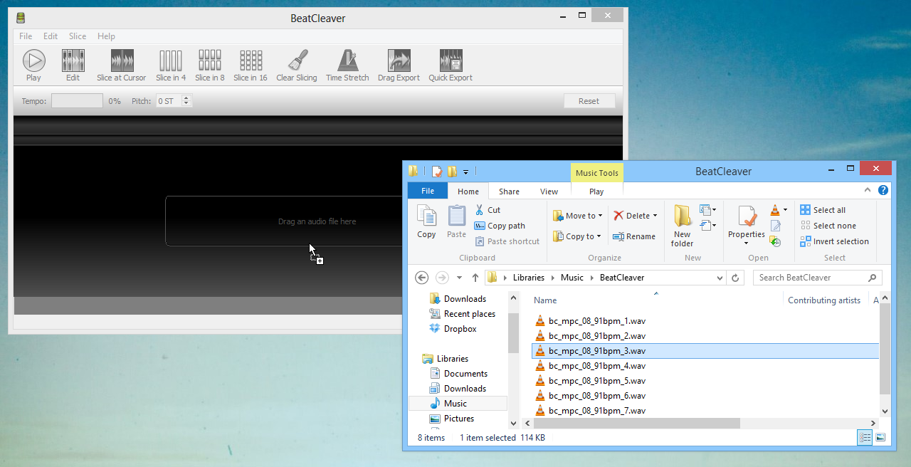Click Copy path in the ribbon
The image size is (911, 467).
point(500,226)
